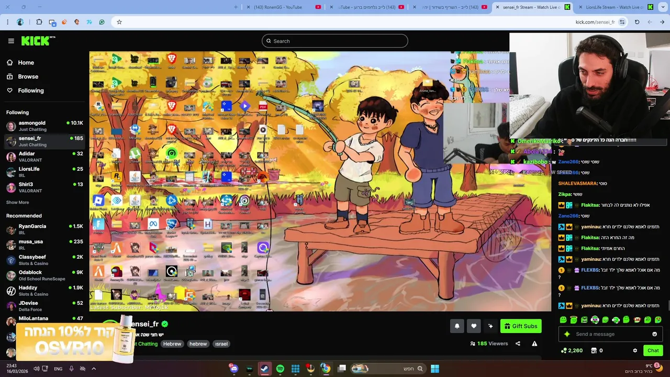
Task: Open the Windows Start button
Action: click(x=435, y=369)
